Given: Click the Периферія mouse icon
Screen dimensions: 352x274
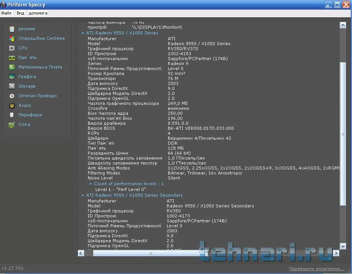Looking at the screenshot, I should [x=12, y=115].
